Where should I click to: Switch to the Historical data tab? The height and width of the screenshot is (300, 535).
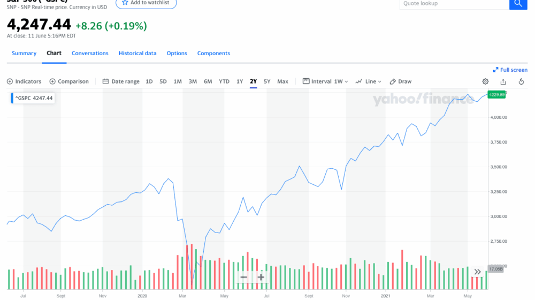(x=137, y=53)
